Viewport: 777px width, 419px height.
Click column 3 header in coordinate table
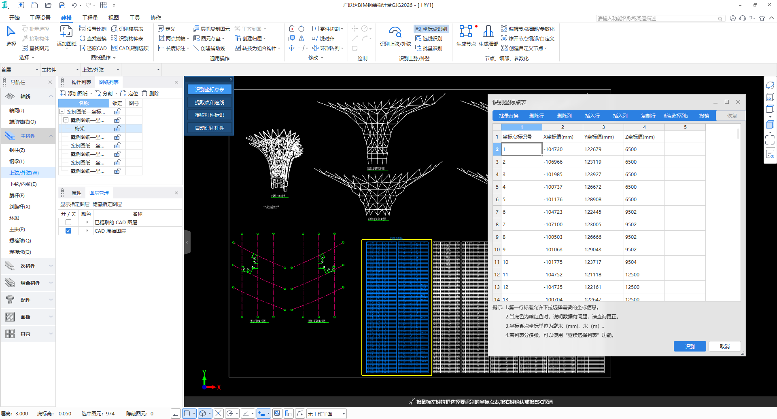(x=603, y=127)
